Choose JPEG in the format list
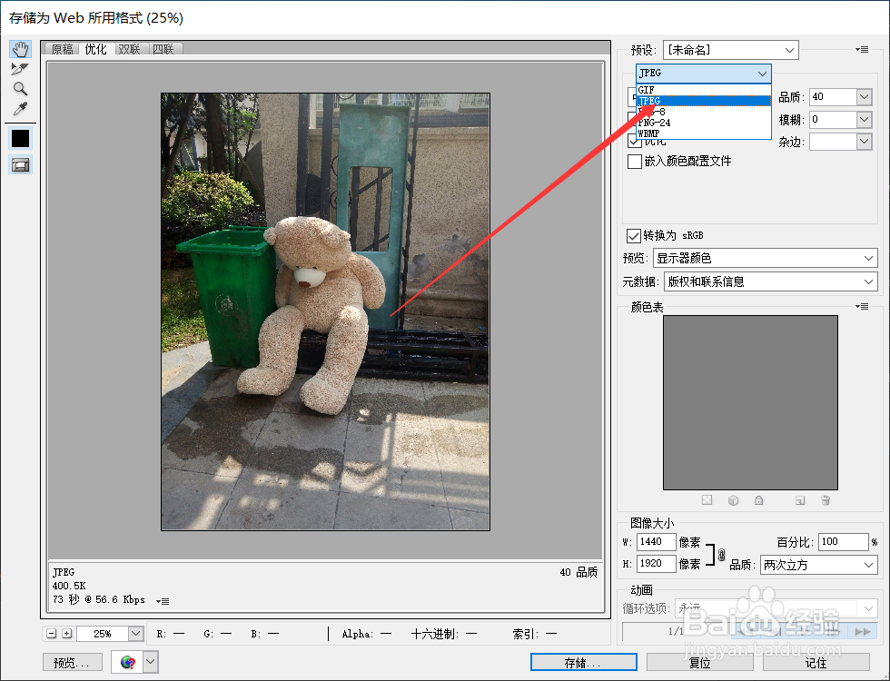890x681 pixels. click(704, 101)
